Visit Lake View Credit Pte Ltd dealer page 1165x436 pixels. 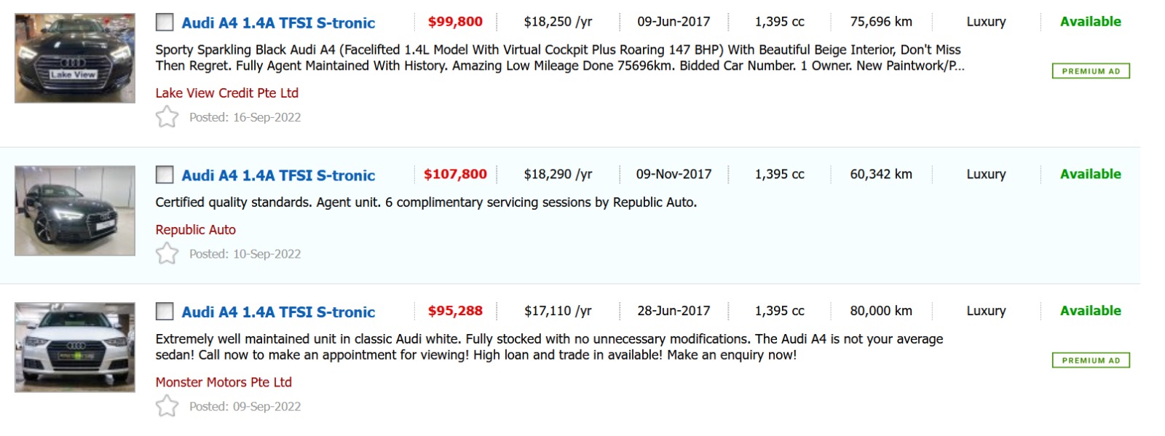pos(226,93)
